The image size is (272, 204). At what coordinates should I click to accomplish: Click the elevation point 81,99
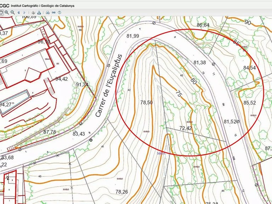pyautogui.click(x=133, y=36)
